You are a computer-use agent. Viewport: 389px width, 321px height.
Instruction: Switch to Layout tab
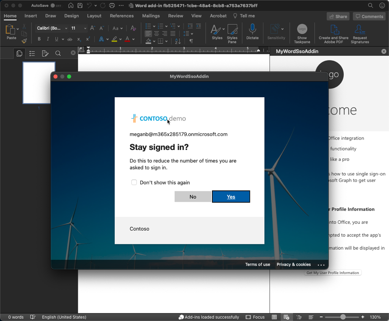[94, 16]
